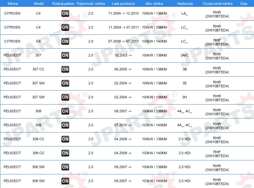
Task: Select the Moc silnika column header
Action: 154,4
